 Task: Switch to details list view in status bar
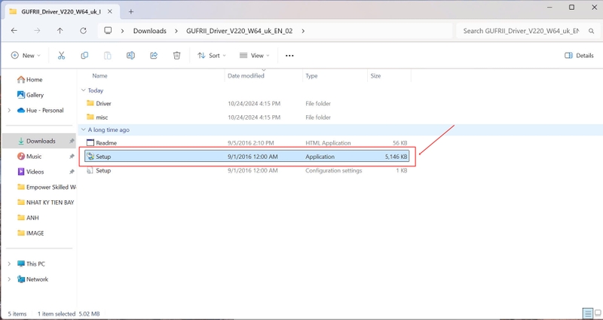[586, 313]
